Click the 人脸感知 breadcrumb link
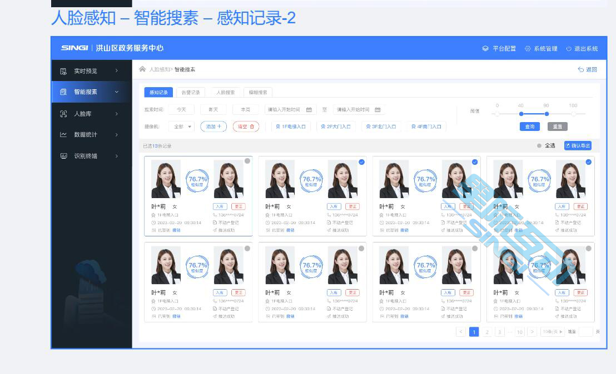 [x=159, y=69]
